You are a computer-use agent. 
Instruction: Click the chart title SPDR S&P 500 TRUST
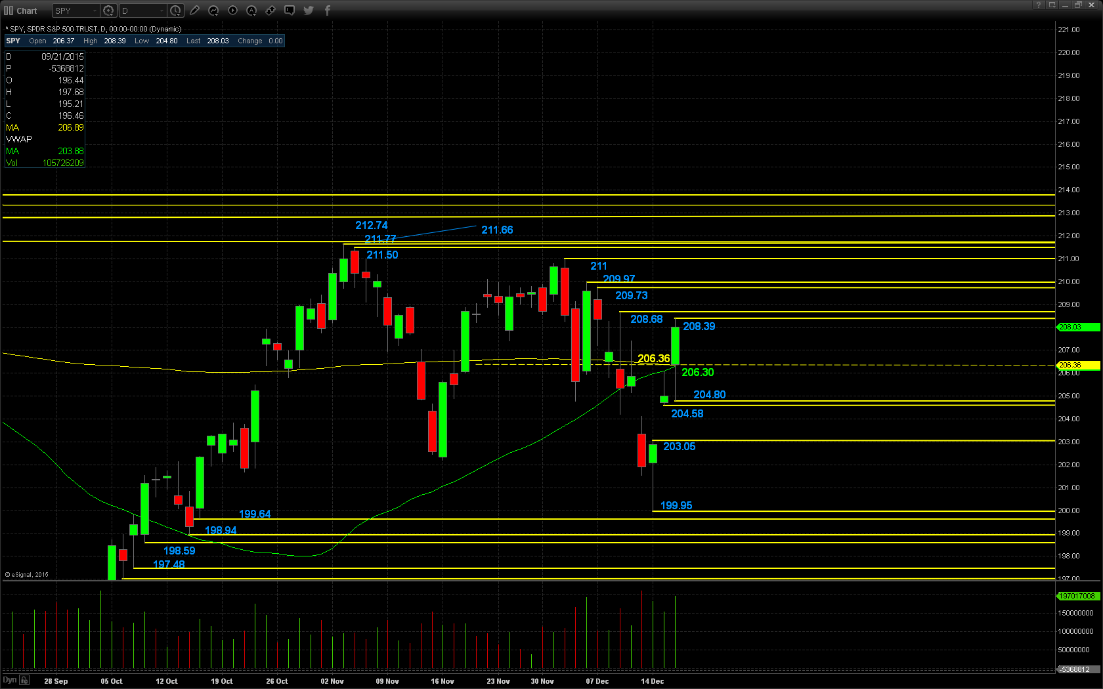click(x=62, y=29)
